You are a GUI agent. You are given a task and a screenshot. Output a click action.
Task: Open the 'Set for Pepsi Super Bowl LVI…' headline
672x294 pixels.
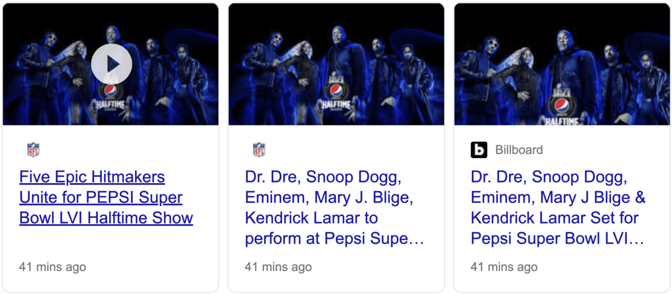click(x=558, y=208)
